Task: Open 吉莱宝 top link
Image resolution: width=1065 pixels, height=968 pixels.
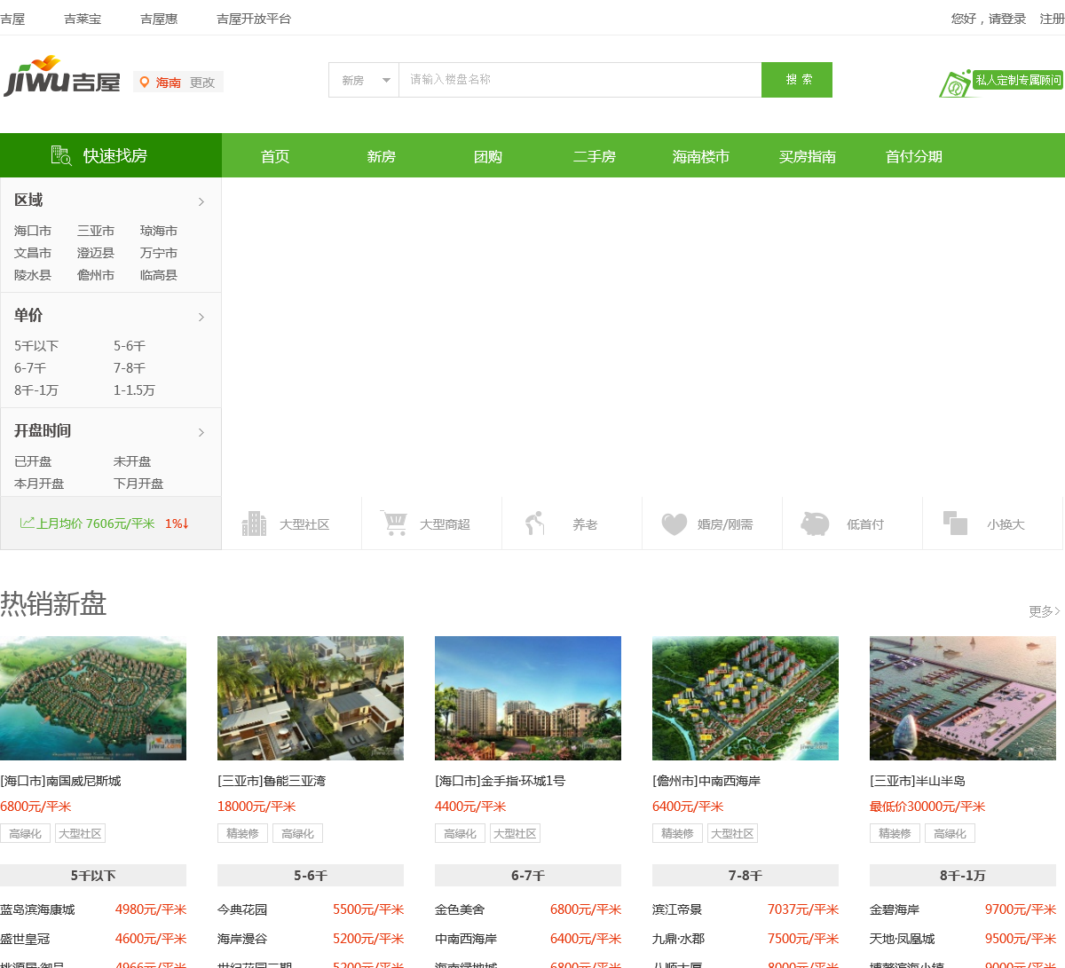Action: point(83,19)
